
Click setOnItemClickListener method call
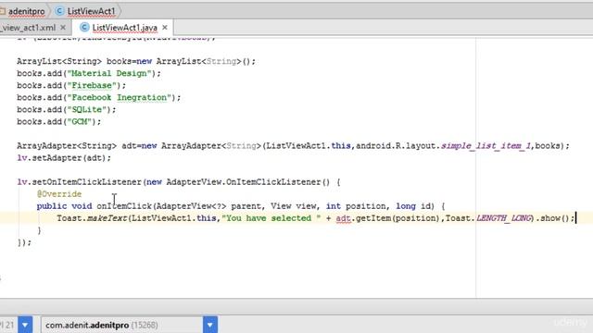[86, 182]
